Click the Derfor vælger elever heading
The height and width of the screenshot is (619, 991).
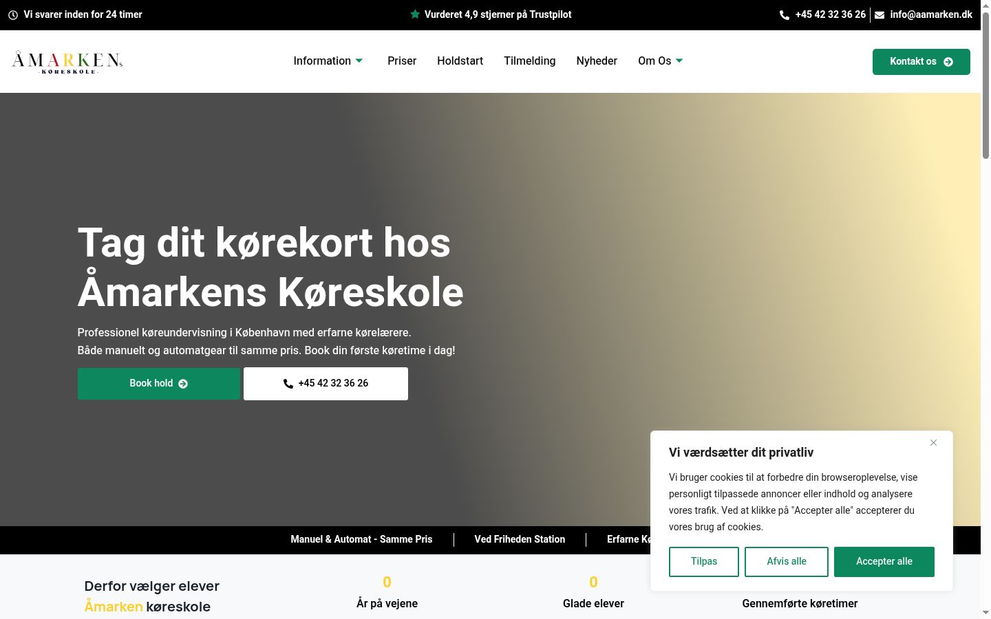click(151, 596)
